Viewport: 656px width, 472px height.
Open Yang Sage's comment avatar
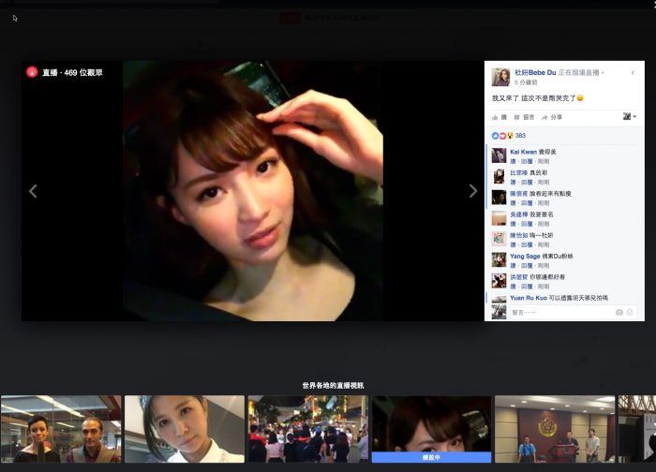click(499, 260)
